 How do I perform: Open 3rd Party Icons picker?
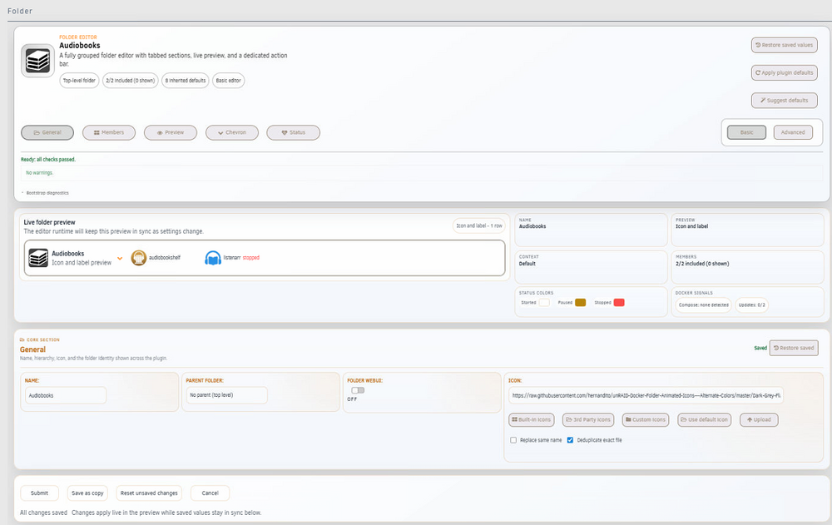click(x=588, y=420)
